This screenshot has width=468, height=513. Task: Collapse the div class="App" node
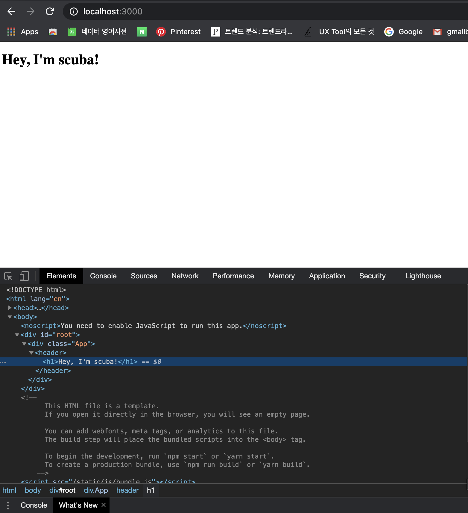[x=24, y=344]
